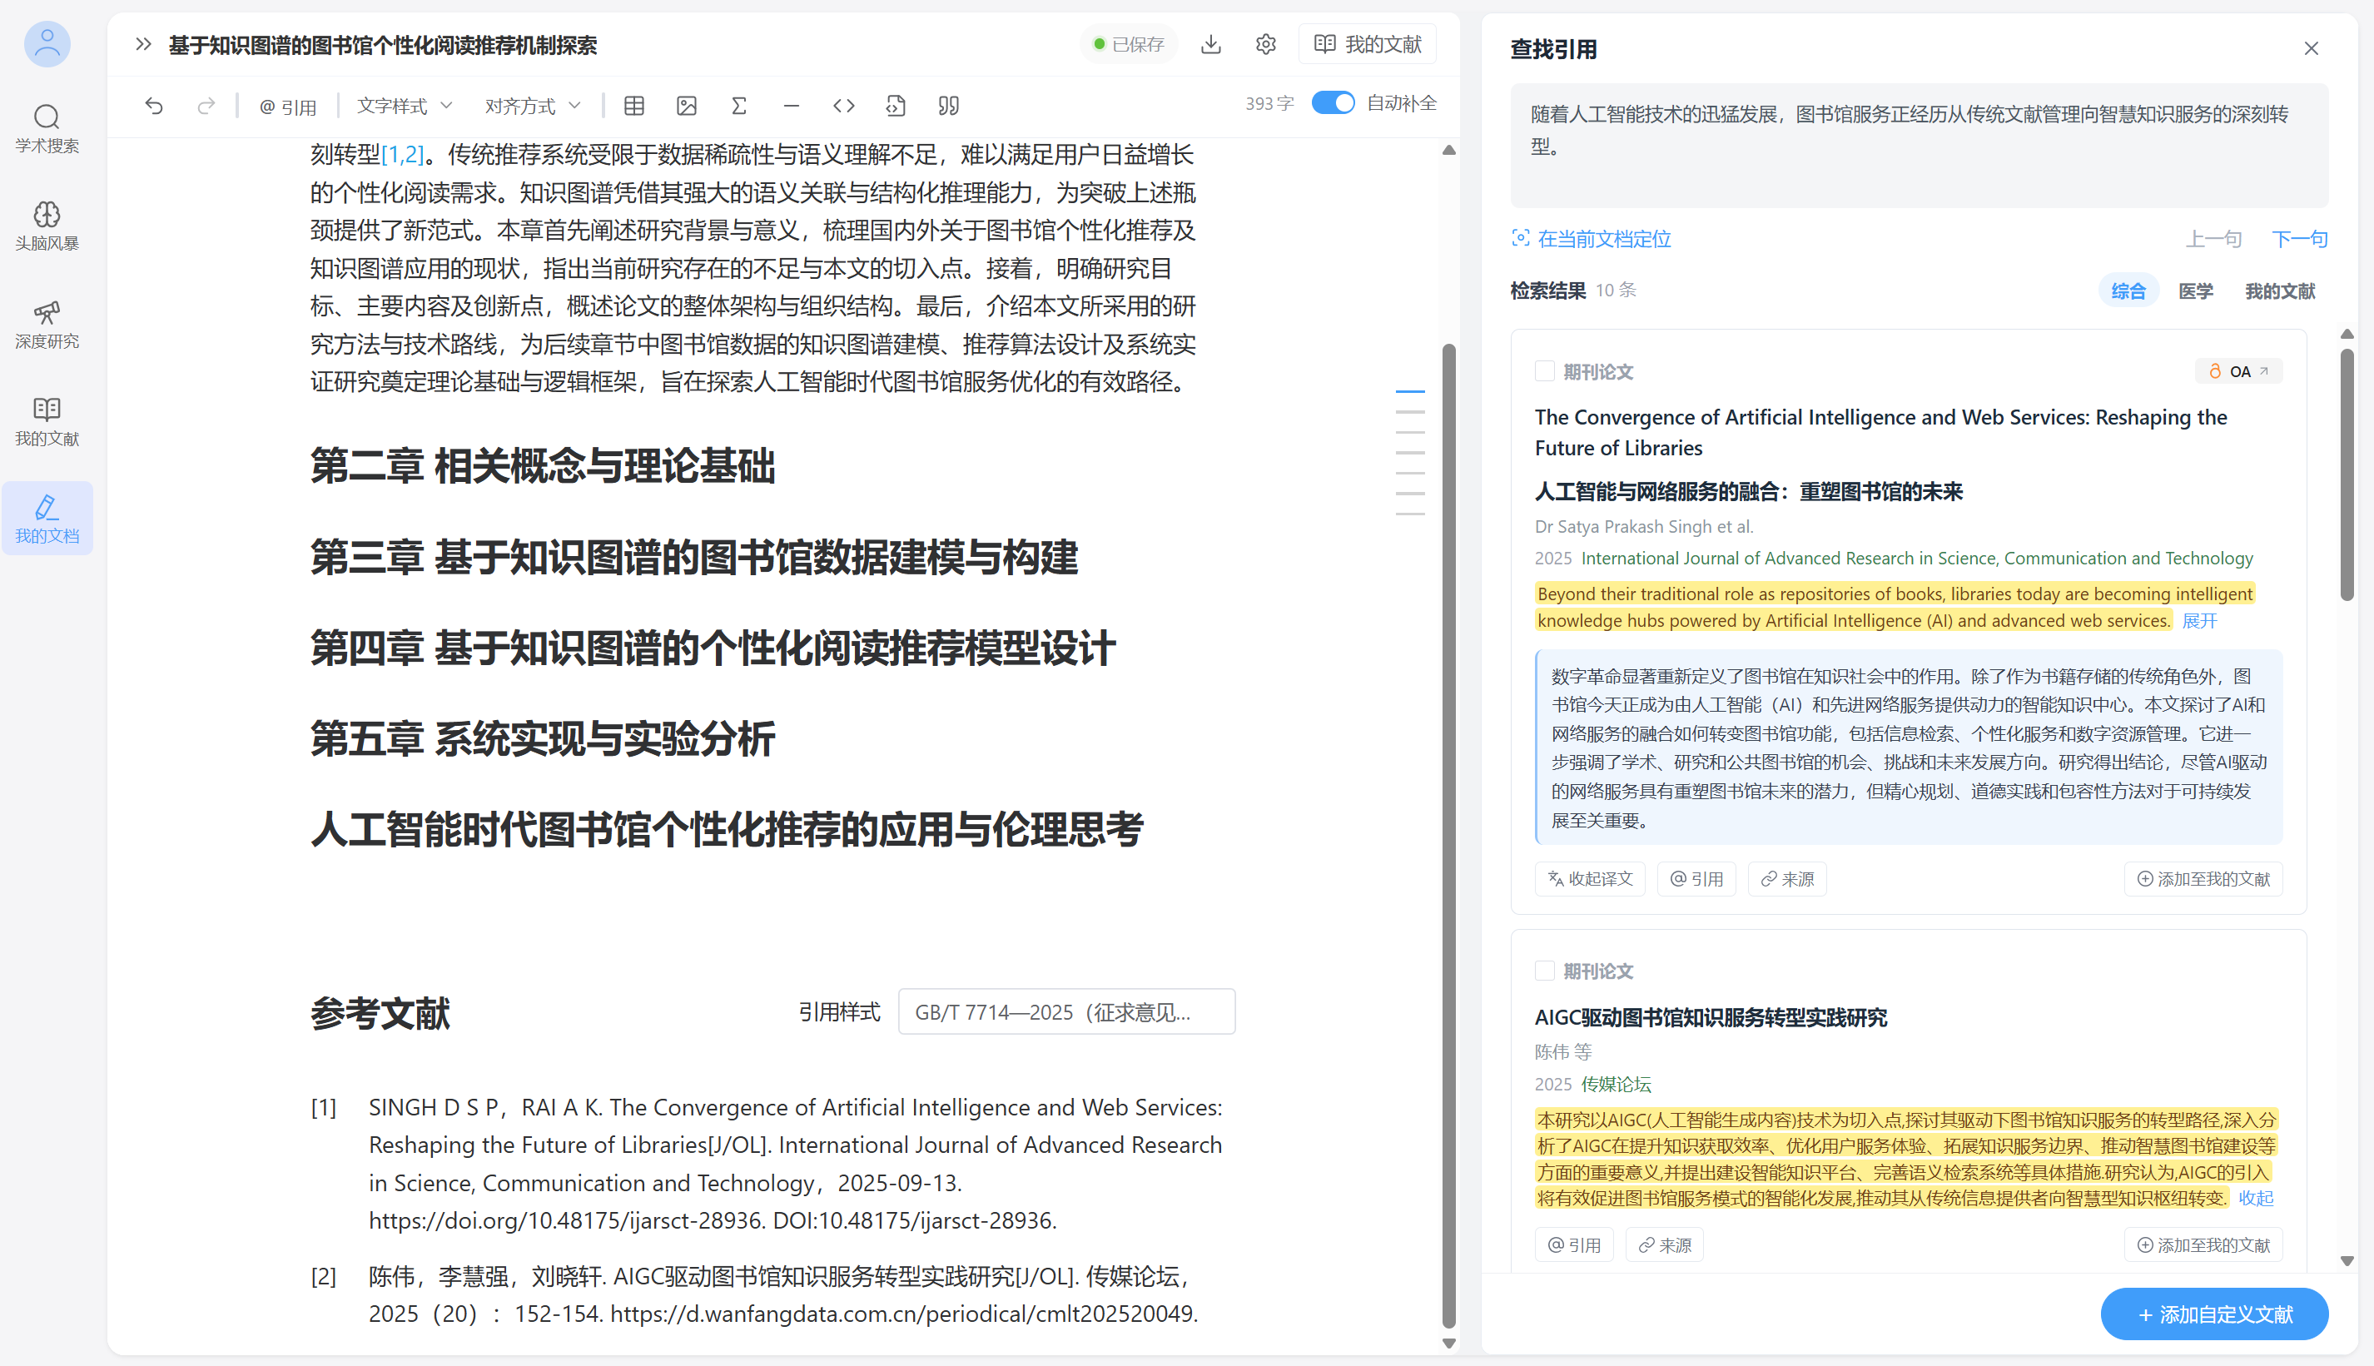Viewport: 2374px width, 1366px height.
Task: Open the 对齐方式 dropdown
Action: 532,106
